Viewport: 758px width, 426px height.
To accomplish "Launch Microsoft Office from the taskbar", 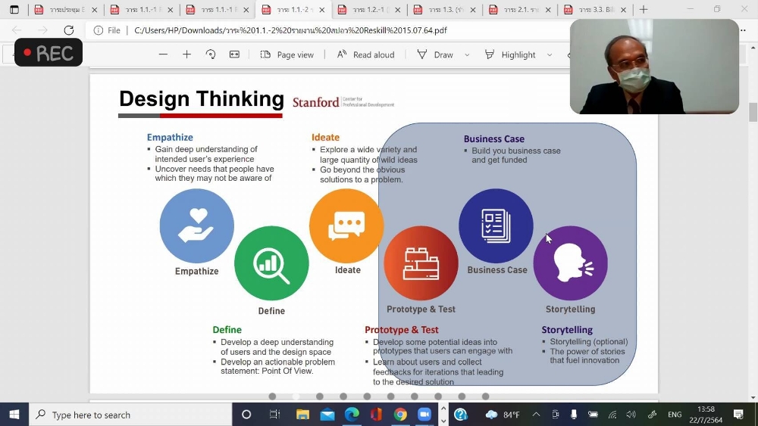I will (376, 415).
